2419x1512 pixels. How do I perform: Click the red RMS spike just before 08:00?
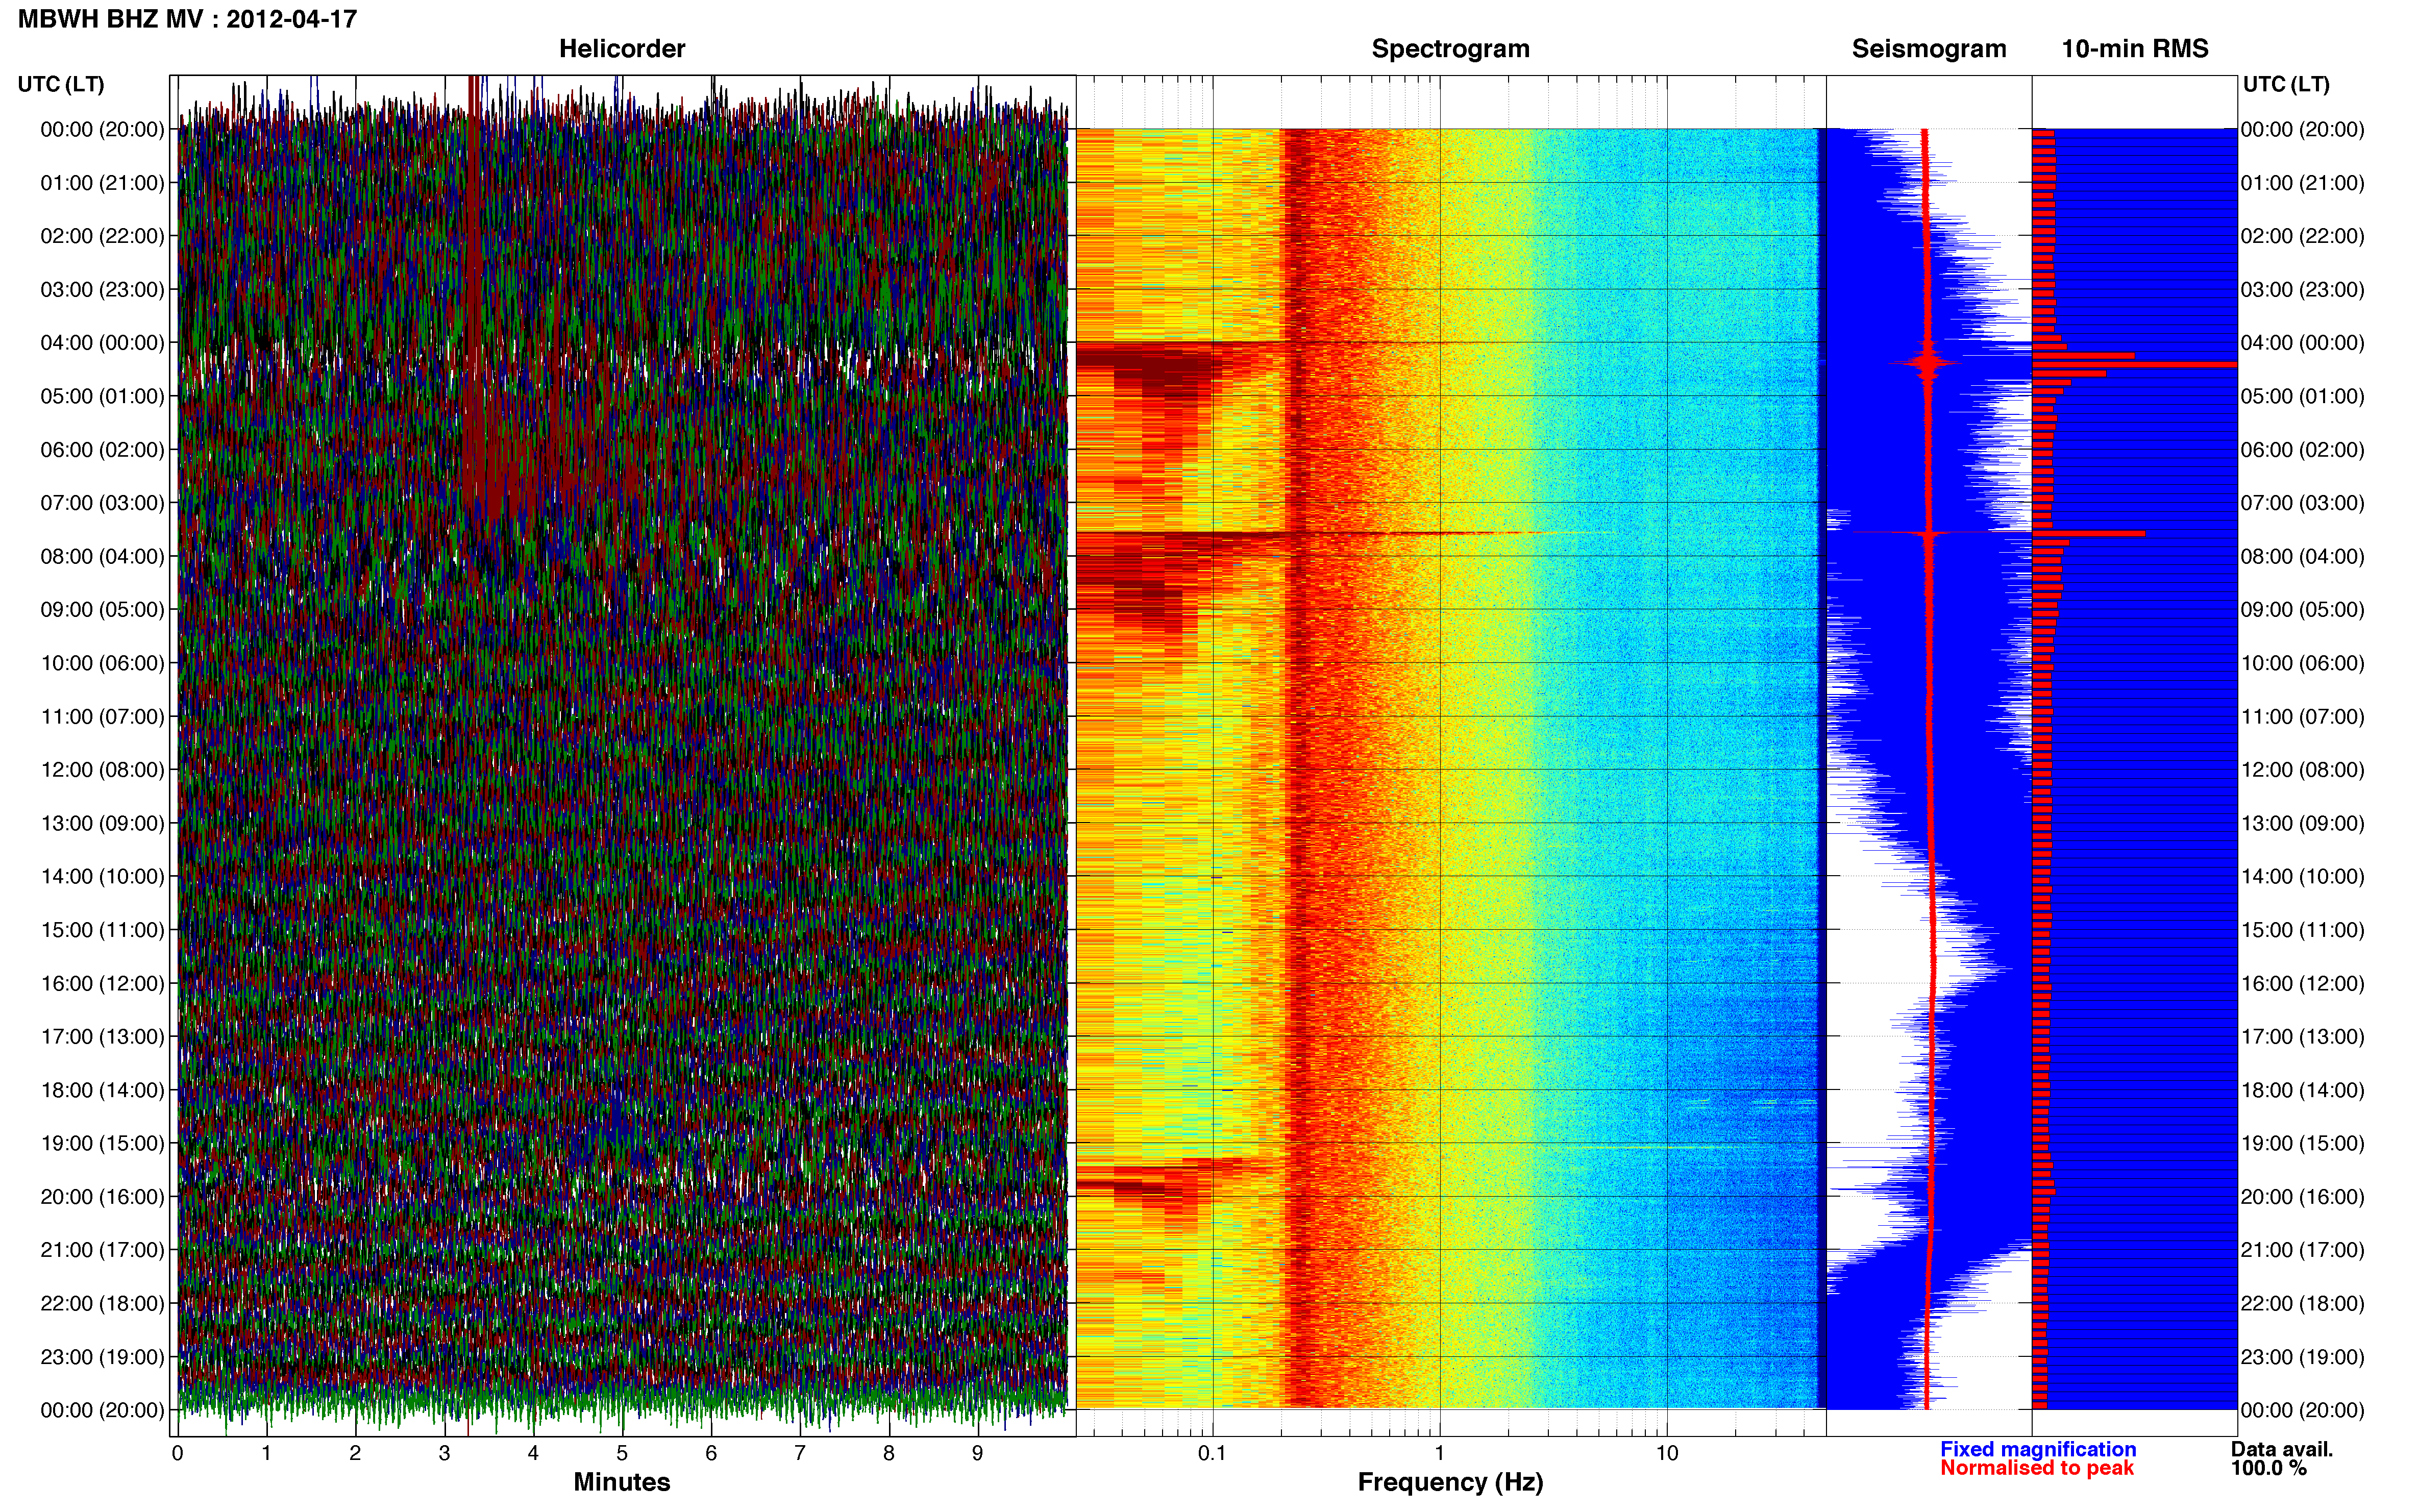[x=2089, y=534]
